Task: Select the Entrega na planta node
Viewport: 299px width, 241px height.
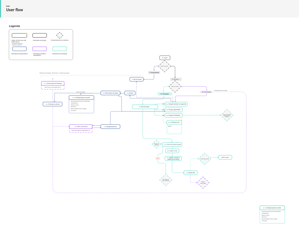Action: (52, 104)
